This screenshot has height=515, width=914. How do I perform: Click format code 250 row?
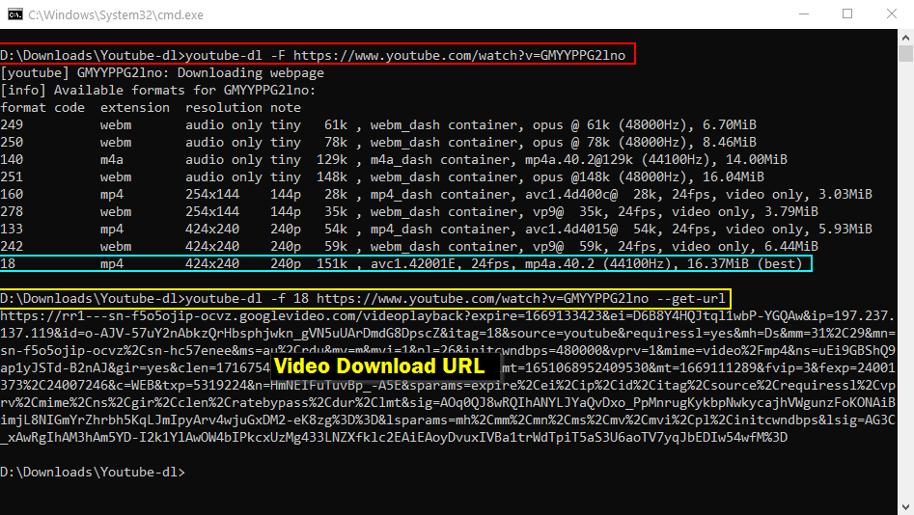pos(378,142)
